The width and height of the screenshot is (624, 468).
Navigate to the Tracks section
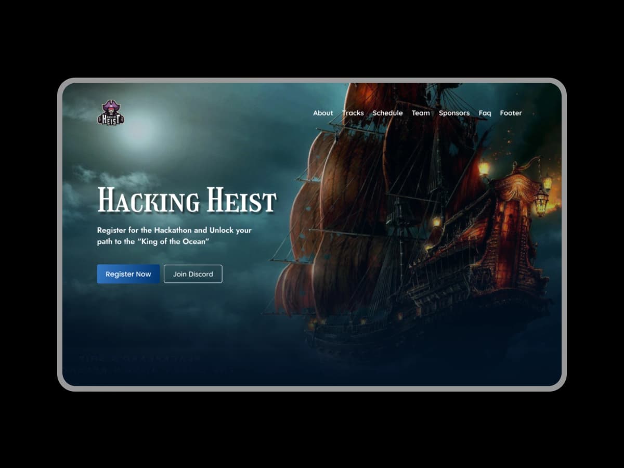click(353, 113)
